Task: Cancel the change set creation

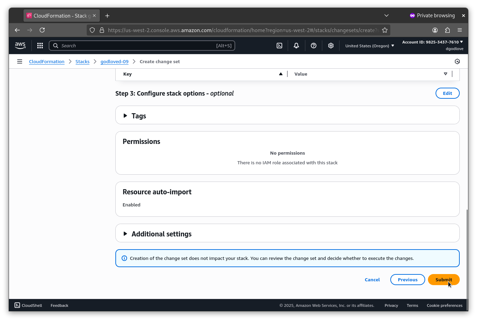Action: click(372, 280)
